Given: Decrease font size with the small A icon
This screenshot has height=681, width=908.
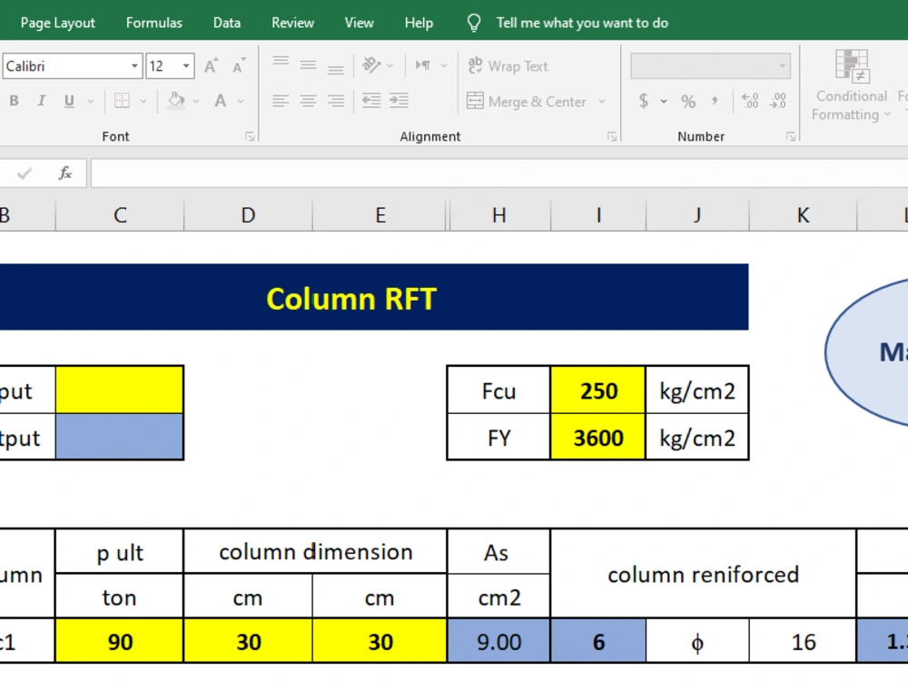Looking at the screenshot, I should [239, 66].
